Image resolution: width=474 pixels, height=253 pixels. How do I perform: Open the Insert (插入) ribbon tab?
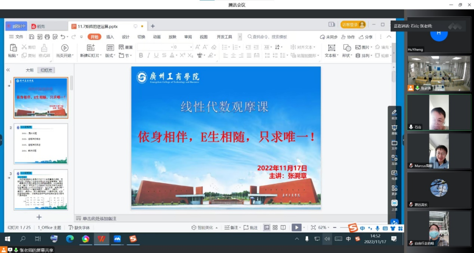pyautogui.click(x=110, y=37)
